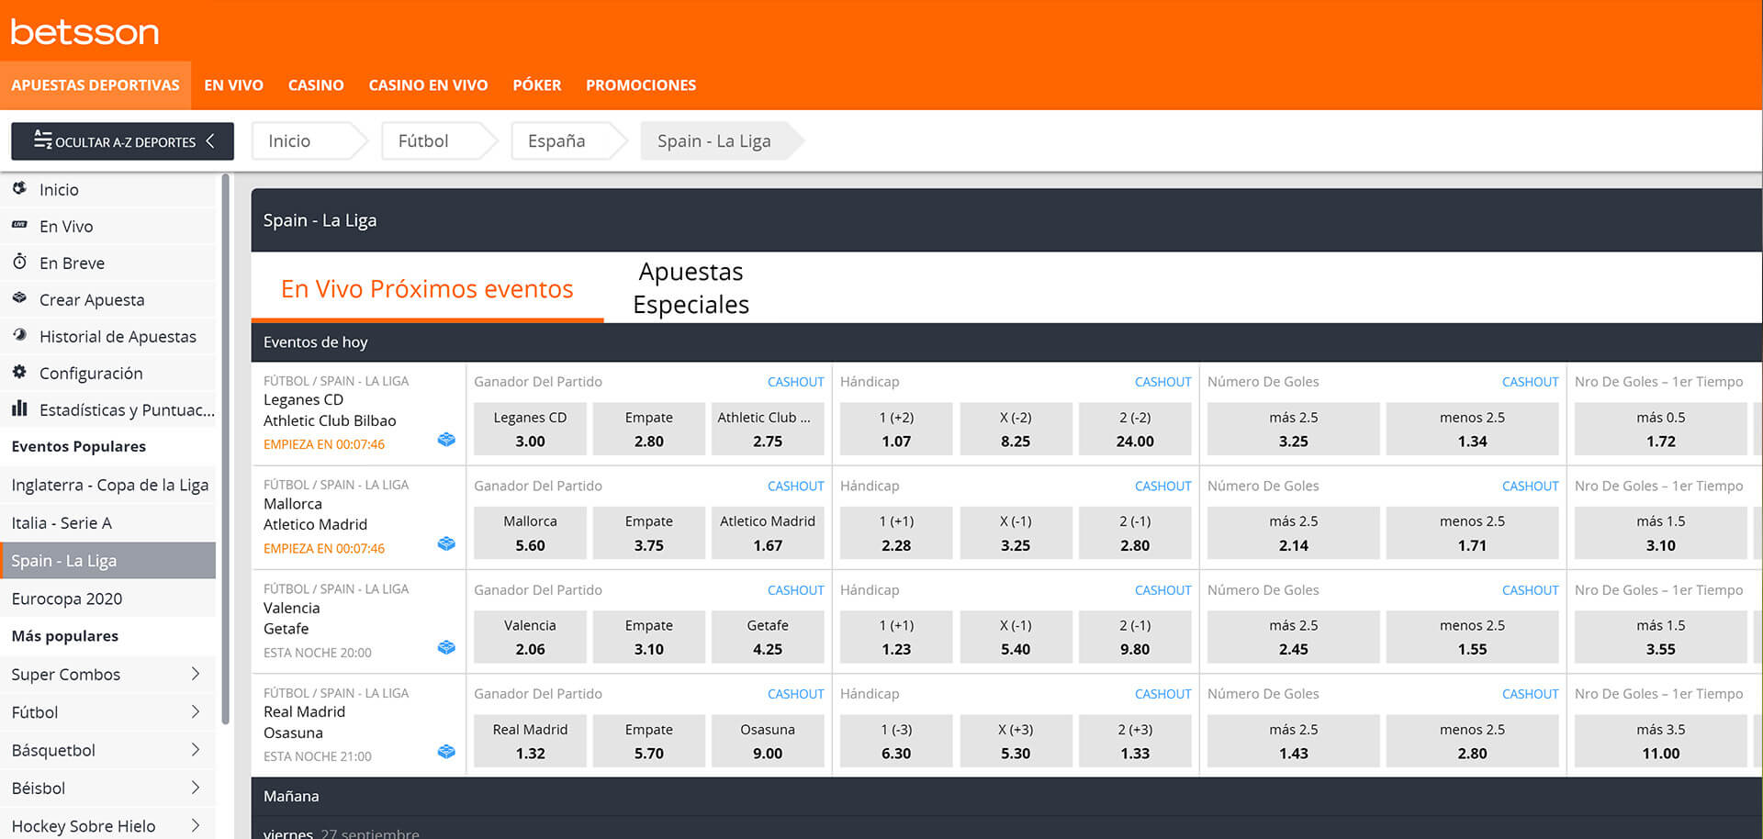Screen dimensions: 1763x839
Task: Bet on Leganes CD at 3.00
Action: point(530,429)
